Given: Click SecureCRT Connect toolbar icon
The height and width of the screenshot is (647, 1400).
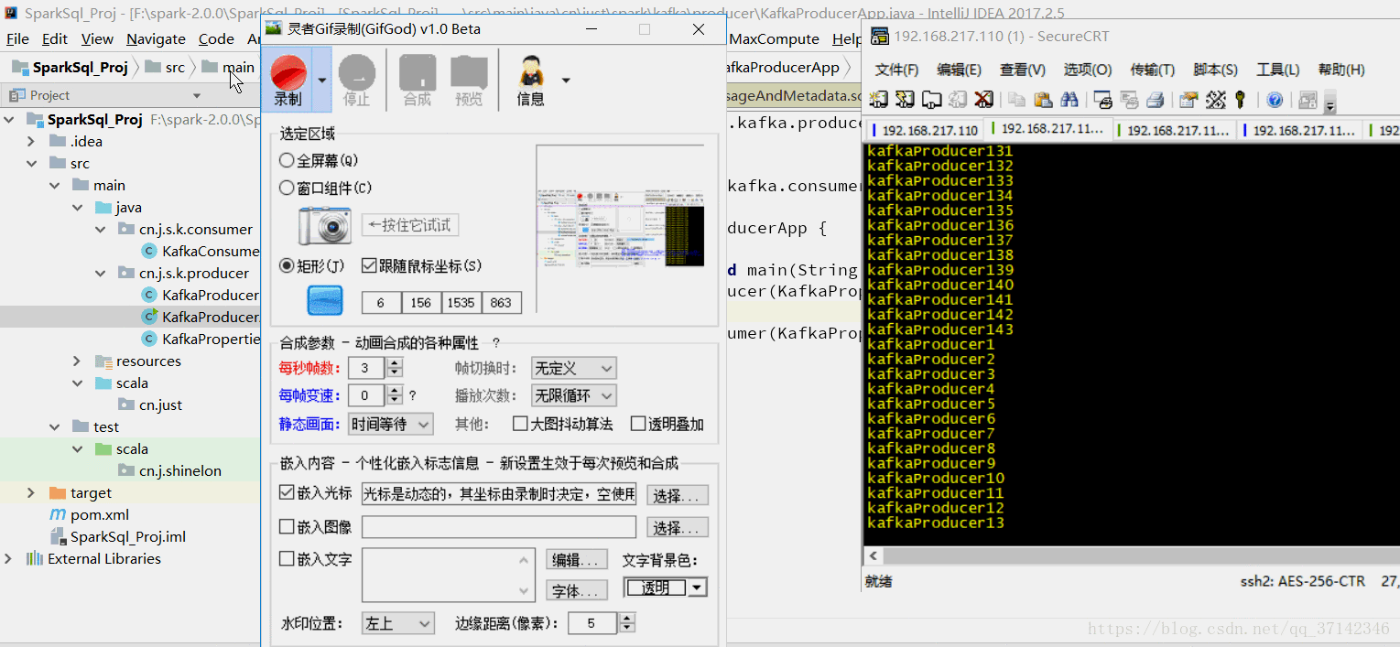Looking at the screenshot, I should pyautogui.click(x=879, y=100).
